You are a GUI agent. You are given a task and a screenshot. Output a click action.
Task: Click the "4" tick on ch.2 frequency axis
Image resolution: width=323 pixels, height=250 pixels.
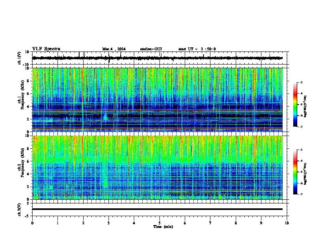pos(28,174)
